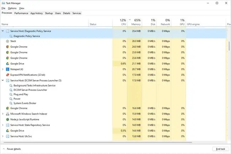
Task: Select the Processes tab
Action: coord(7,13)
